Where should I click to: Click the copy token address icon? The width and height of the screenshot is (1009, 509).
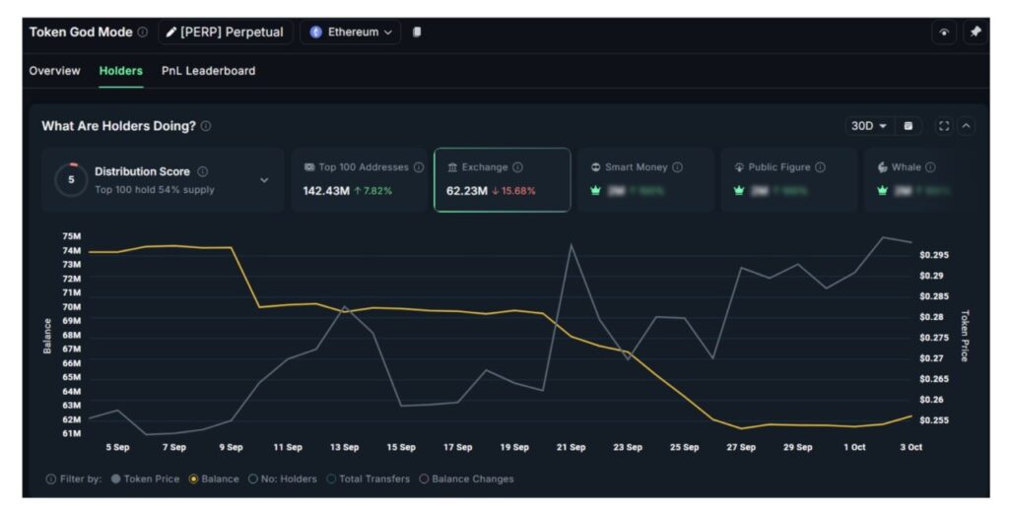417,32
